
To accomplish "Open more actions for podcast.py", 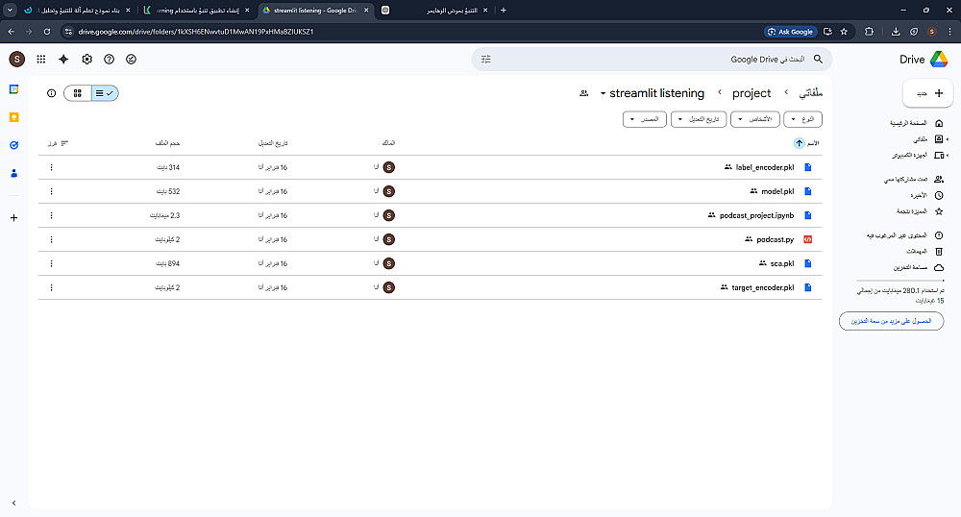I will [x=52, y=239].
